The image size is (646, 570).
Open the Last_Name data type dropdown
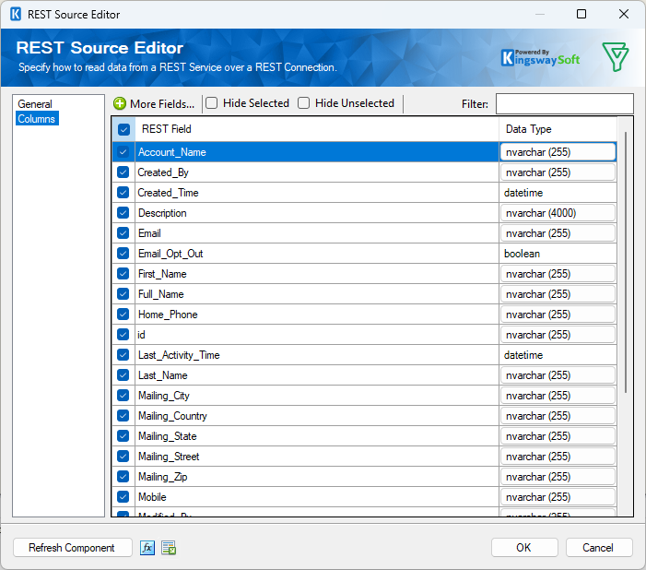click(x=558, y=374)
